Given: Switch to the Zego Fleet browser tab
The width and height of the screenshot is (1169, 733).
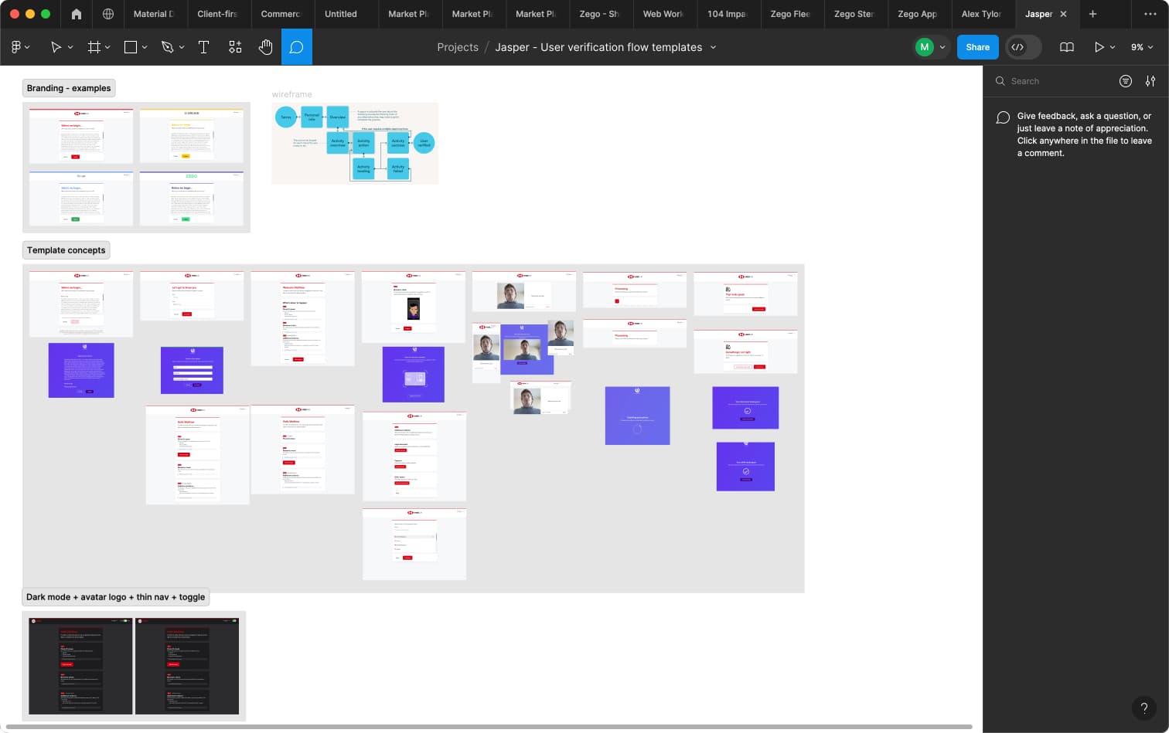Looking at the screenshot, I should point(792,14).
